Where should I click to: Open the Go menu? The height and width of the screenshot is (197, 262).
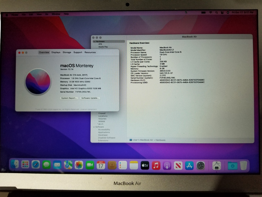coord(47,14)
